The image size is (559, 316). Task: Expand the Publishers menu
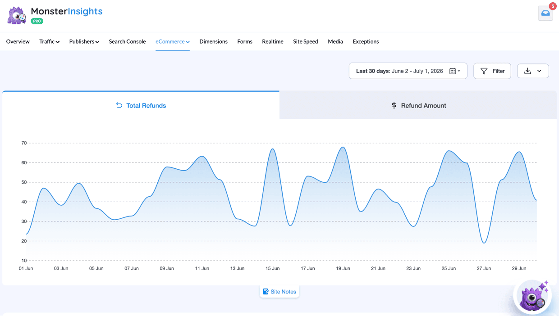[x=84, y=41]
